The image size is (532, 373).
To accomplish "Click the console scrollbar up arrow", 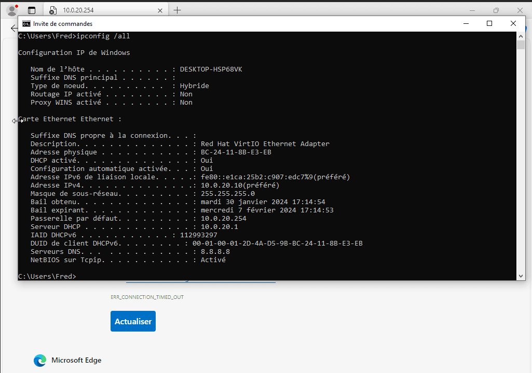I will click(x=521, y=36).
